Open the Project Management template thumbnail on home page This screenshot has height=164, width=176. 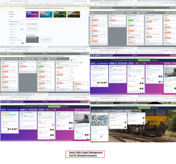[32, 14]
